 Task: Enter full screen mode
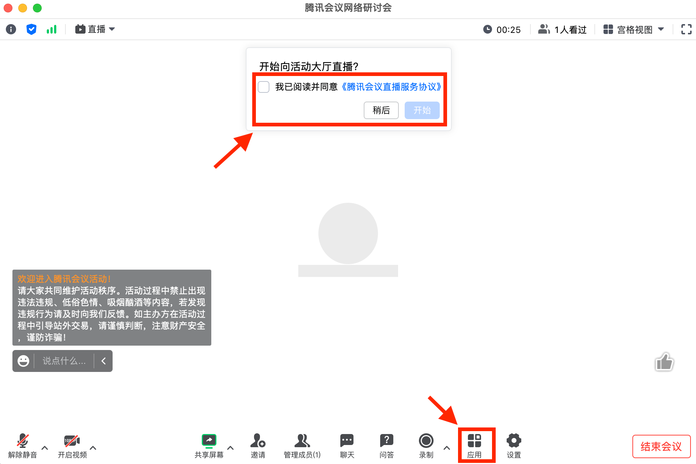pos(686,29)
